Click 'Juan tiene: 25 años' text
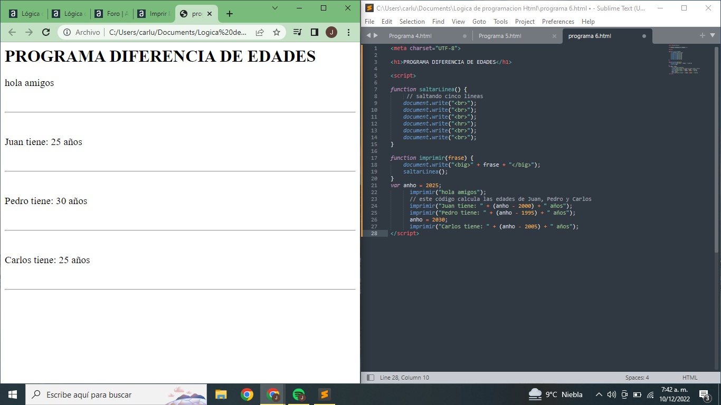721x405 pixels. [x=43, y=142]
